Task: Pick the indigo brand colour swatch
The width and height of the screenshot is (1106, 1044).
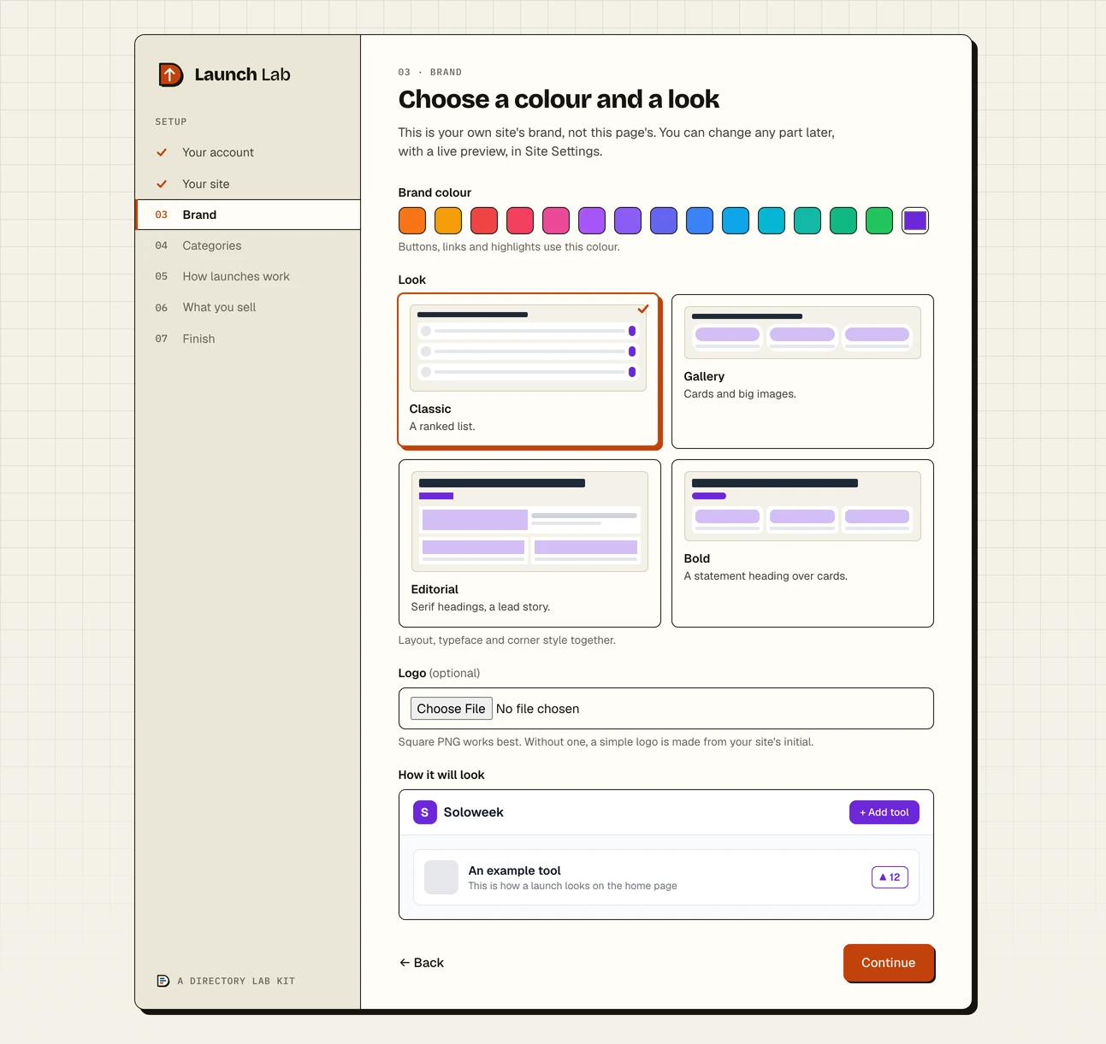Action: [664, 221]
